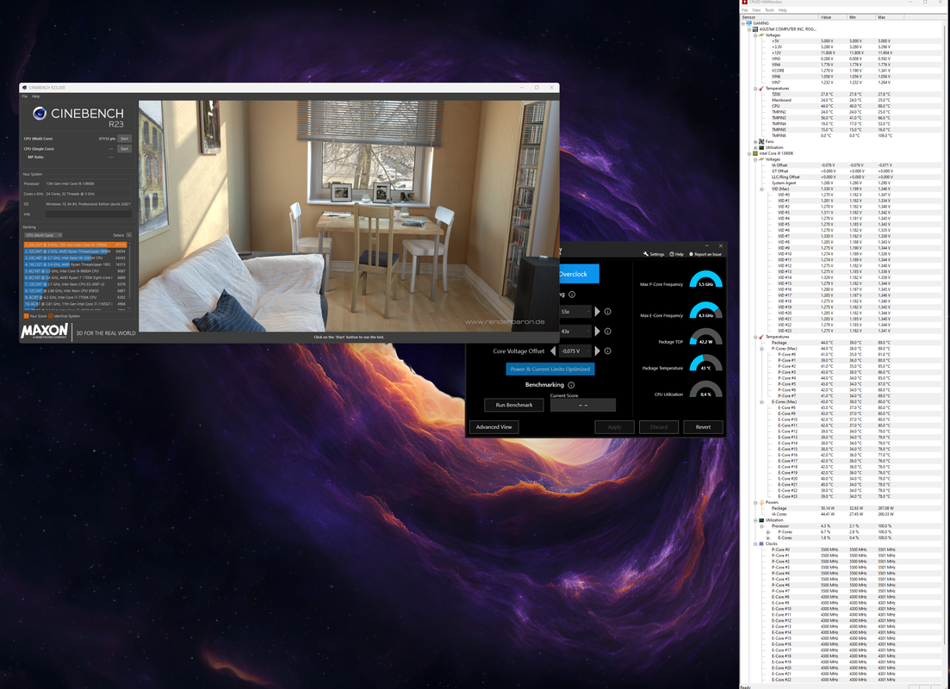Click the Package Temperature gauge

[x=706, y=363]
